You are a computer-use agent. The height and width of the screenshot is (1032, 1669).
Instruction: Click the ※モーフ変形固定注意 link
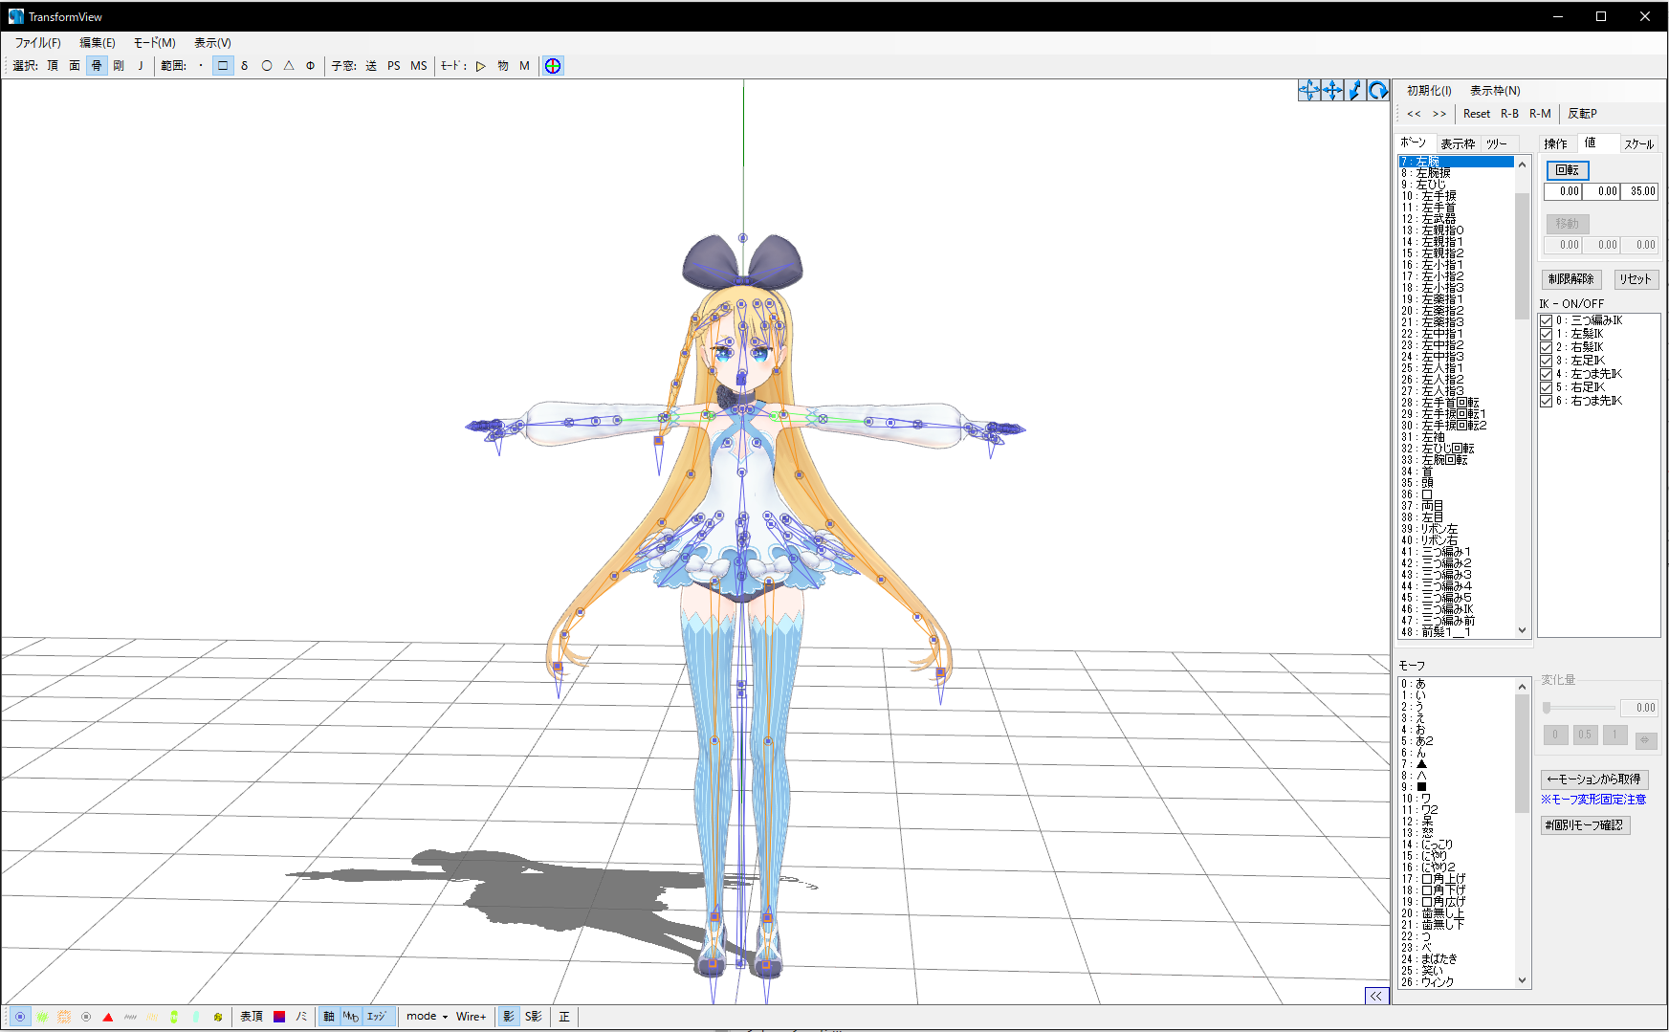pyautogui.click(x=1593, y=800)
